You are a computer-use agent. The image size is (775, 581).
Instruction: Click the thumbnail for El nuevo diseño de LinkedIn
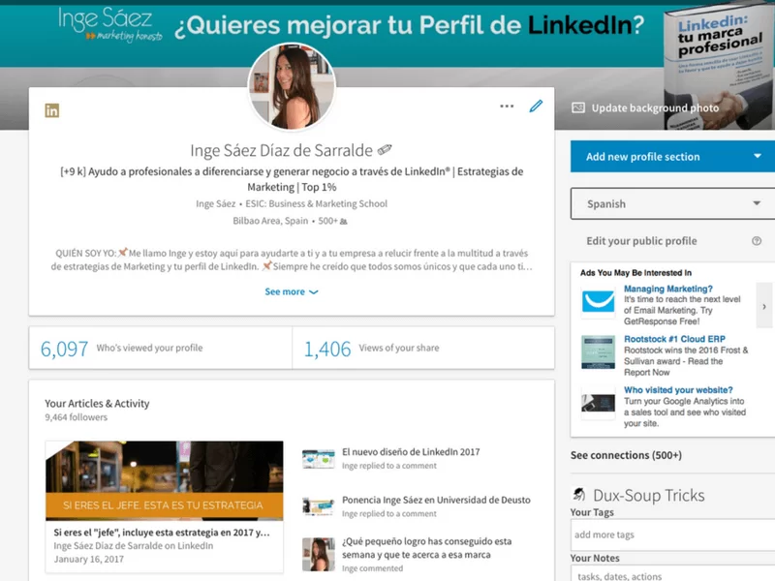319,458
